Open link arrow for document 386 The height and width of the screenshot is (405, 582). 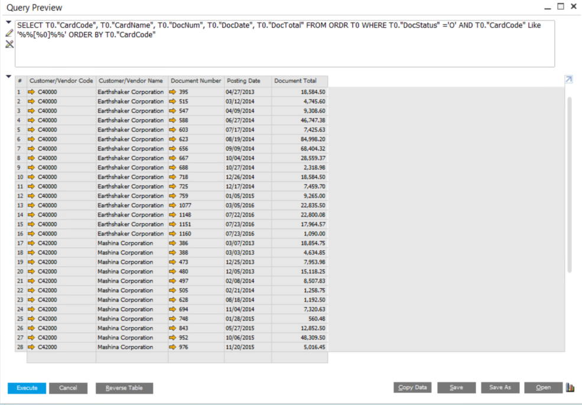tap(172, 243)
